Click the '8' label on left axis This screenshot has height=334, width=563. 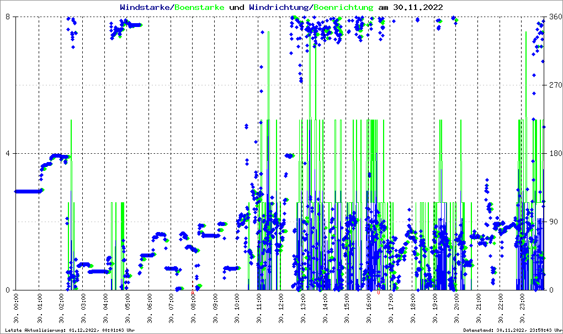coord(8,17)
